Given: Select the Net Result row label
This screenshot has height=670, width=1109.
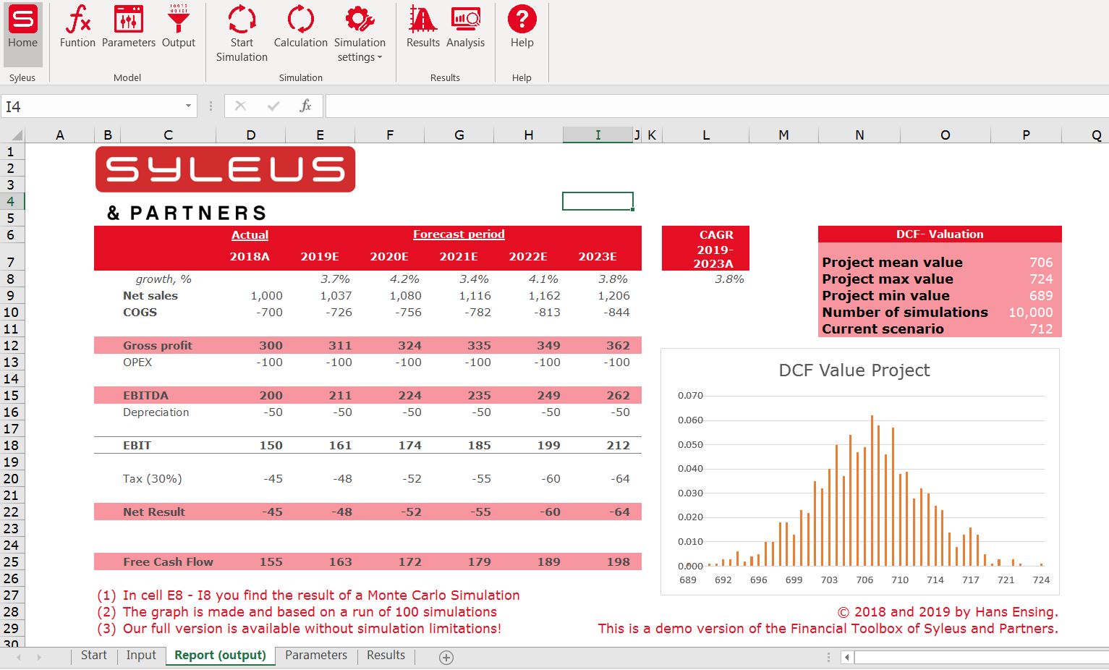Looking at the screenshot, I should [x=154, y=512].
